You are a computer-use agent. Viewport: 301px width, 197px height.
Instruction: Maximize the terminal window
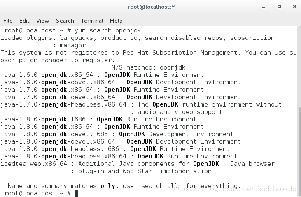coord(279,7)
